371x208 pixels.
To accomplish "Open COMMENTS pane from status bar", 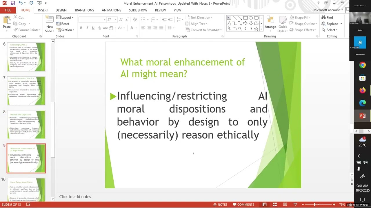I will point(243,205).
